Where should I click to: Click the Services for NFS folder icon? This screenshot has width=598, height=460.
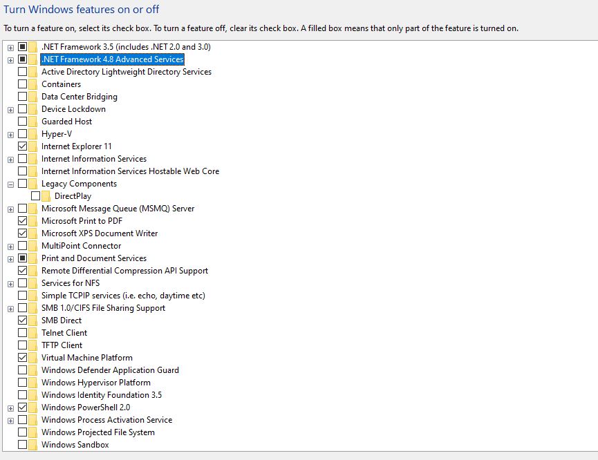tap(33, 283)
